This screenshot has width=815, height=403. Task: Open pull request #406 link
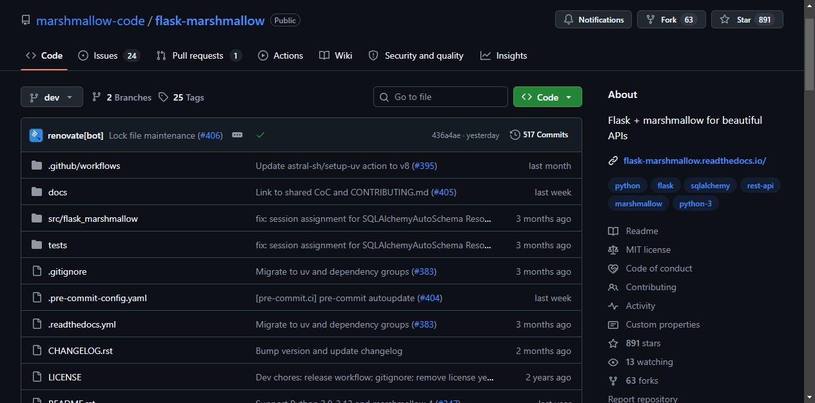pyautogui.click(x=210, y=135)
